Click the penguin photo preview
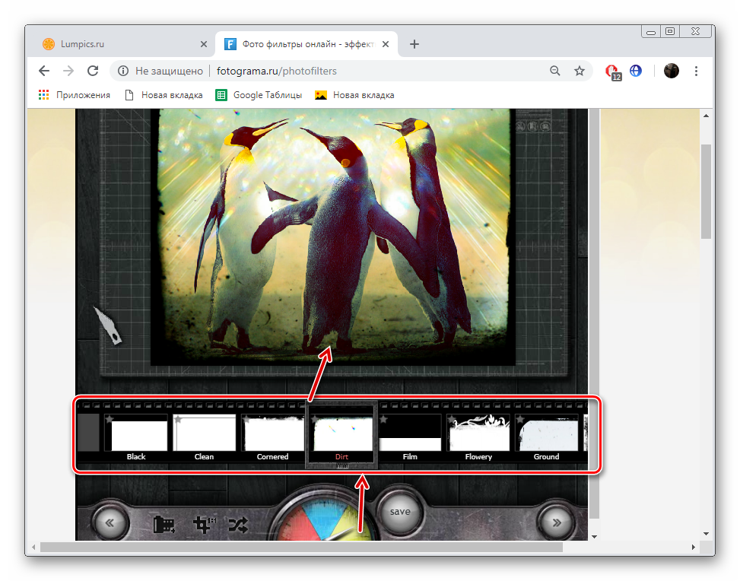The image size is (740, 581). coord(333,236)
